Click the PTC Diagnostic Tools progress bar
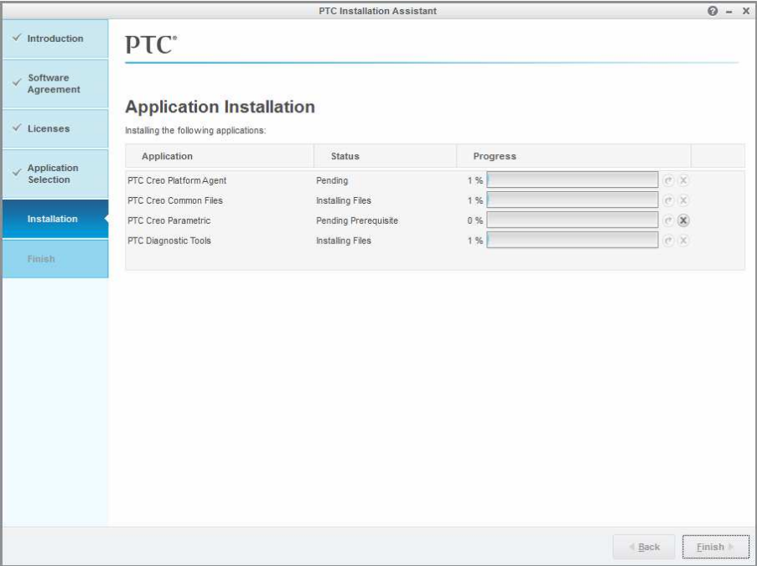757x566 pixels. (x=572, y=240)
